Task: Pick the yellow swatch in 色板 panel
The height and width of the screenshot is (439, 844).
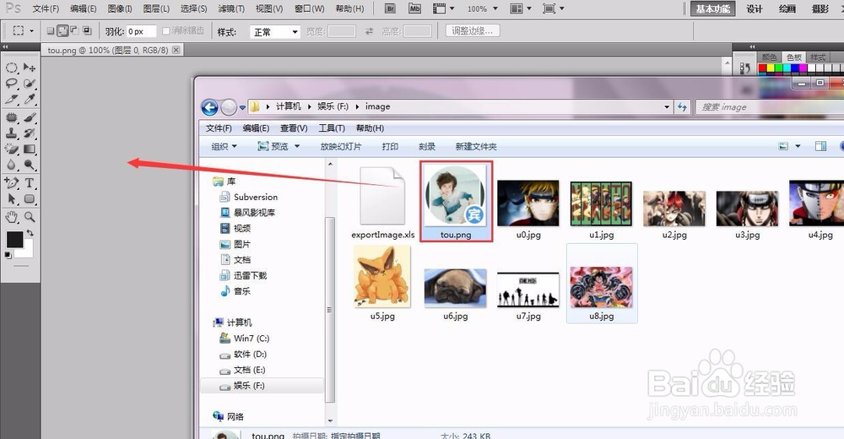Action: click(x=771, y=68)
